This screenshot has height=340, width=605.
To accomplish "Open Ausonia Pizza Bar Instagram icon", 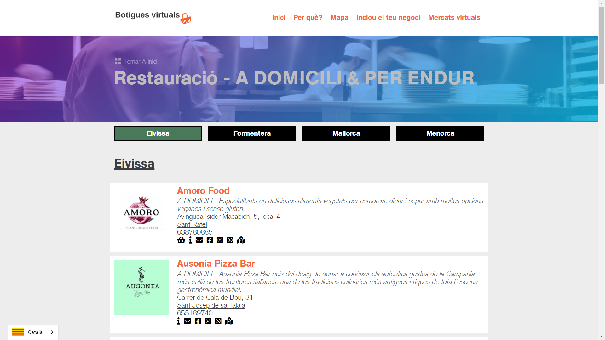I will [x=208, y=321].
